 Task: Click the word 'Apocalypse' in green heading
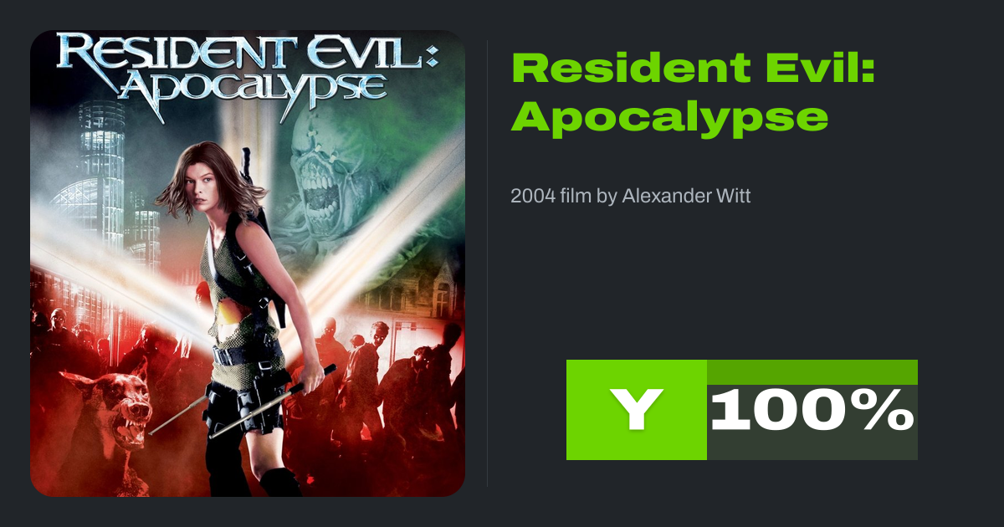[669, 118]
